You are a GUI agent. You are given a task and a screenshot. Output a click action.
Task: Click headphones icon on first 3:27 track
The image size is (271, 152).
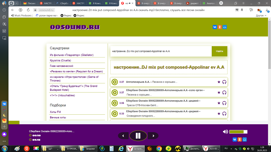[224, 82]
